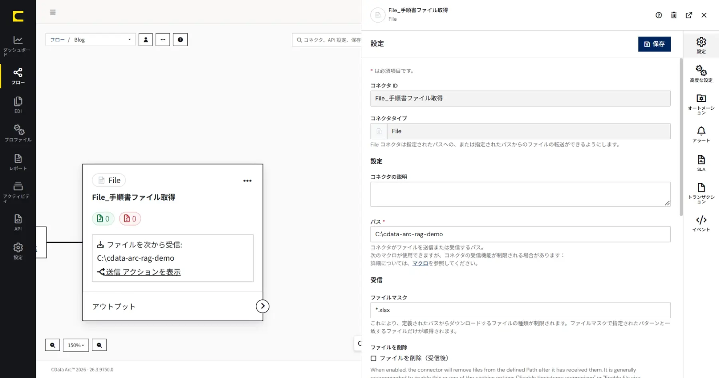719x378 pixels.
Task: Open the フロー / Blog workspace dropdown
Action: (x=91, y=40)
